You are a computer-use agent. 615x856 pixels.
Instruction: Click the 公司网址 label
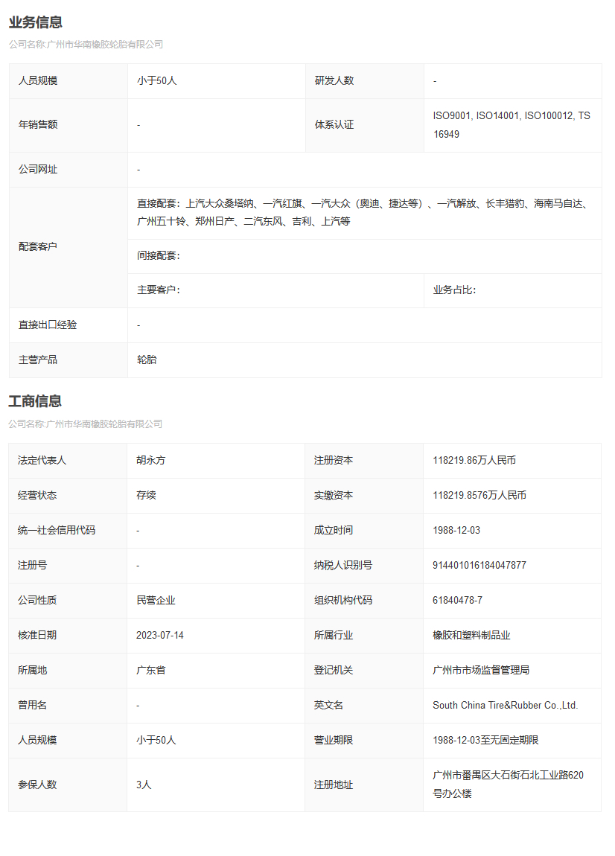[38, 169]
